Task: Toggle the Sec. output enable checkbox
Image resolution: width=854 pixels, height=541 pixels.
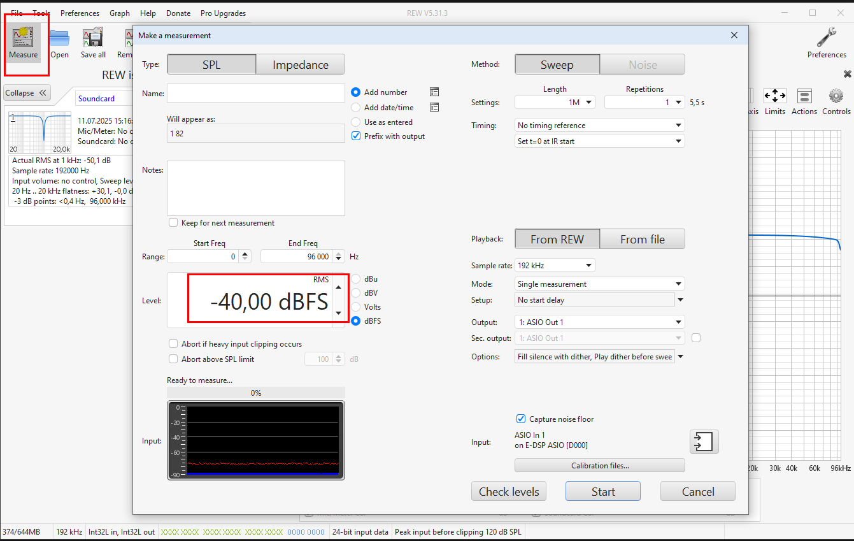Action: [x=696, y=338]
